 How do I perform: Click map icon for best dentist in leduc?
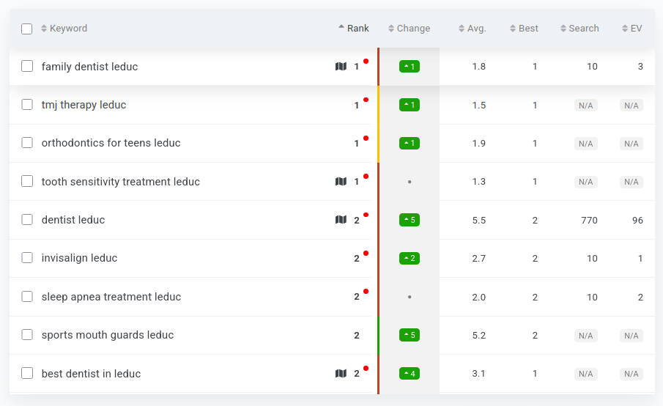coord(341,374)
